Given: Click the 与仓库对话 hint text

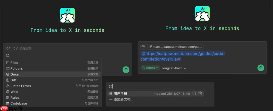Looking at the screenshot, I should tap(92, 103).
